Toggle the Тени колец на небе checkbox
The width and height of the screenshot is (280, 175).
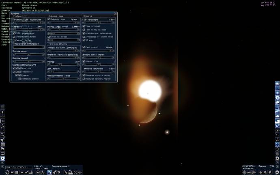tap(84, 30)
